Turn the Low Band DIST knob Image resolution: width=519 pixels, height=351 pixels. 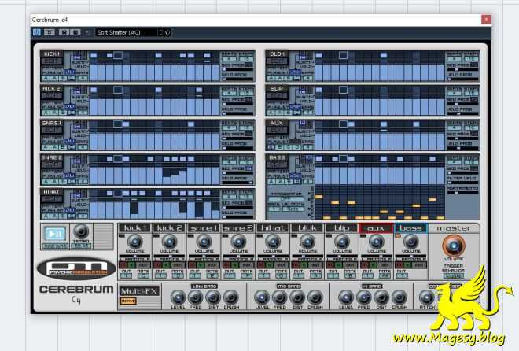[213, 297]
